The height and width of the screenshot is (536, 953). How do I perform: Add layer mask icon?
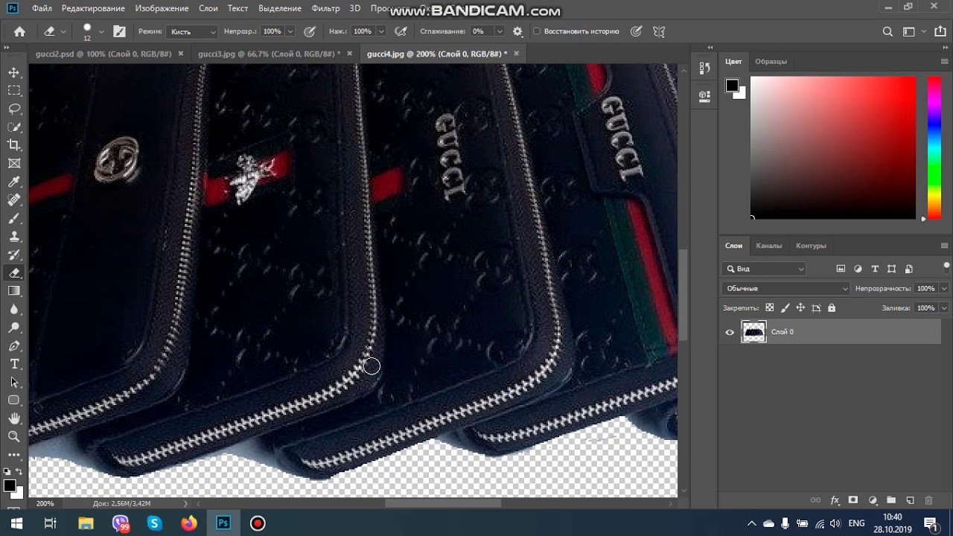[x=853, y=500]
